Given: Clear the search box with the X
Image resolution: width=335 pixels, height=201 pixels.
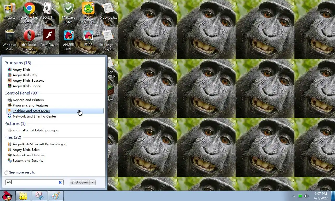Looking at the screenshot, I should coord(60,182).
